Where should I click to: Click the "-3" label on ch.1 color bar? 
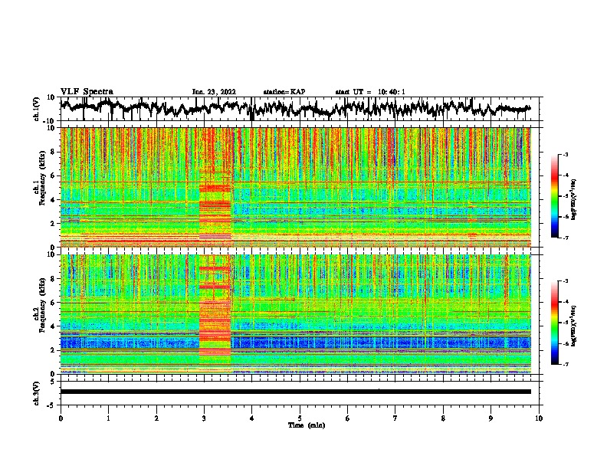tap(566, 155)
